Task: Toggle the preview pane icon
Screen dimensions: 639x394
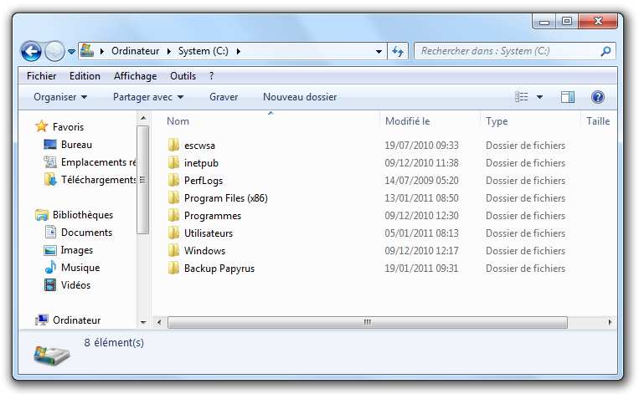Action: 568,97
